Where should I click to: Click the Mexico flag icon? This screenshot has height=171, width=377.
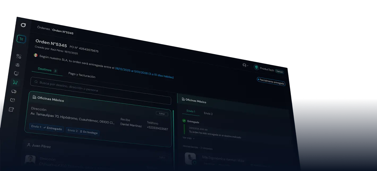coord(36,55)
